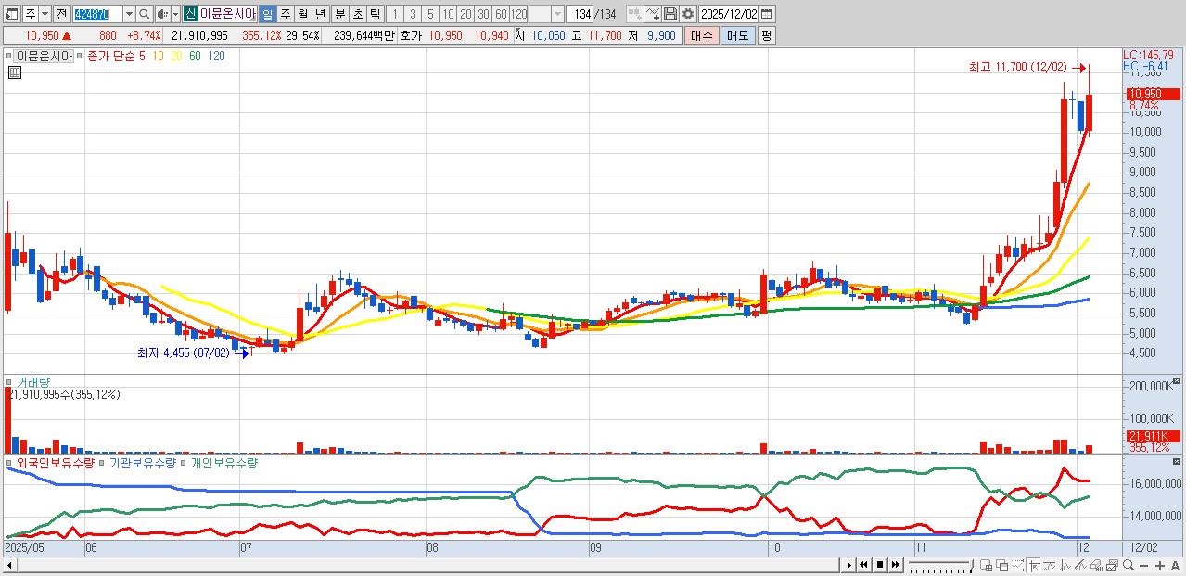Click the fast-forward button on chart replay controls
The width and height of the screenshot is (1186, 576).
tap(896, 565)
